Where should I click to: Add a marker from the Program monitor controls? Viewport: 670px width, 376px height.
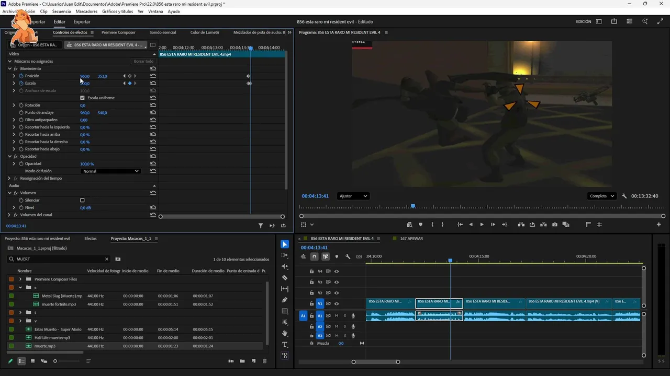[x=420, y=225]
